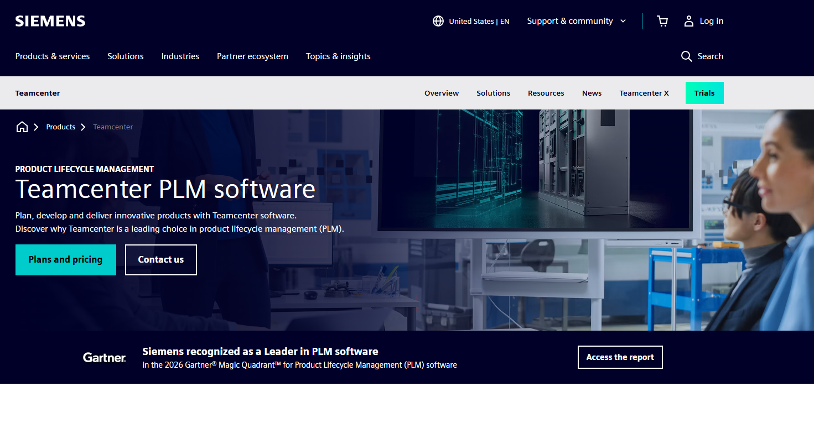Select United States | EN language
814x423 pixels.
click(x=479, y=21)
